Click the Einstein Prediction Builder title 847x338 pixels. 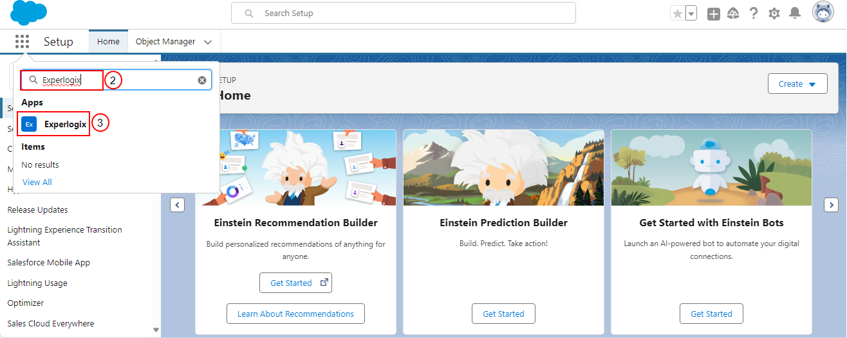tap(503, 223)
